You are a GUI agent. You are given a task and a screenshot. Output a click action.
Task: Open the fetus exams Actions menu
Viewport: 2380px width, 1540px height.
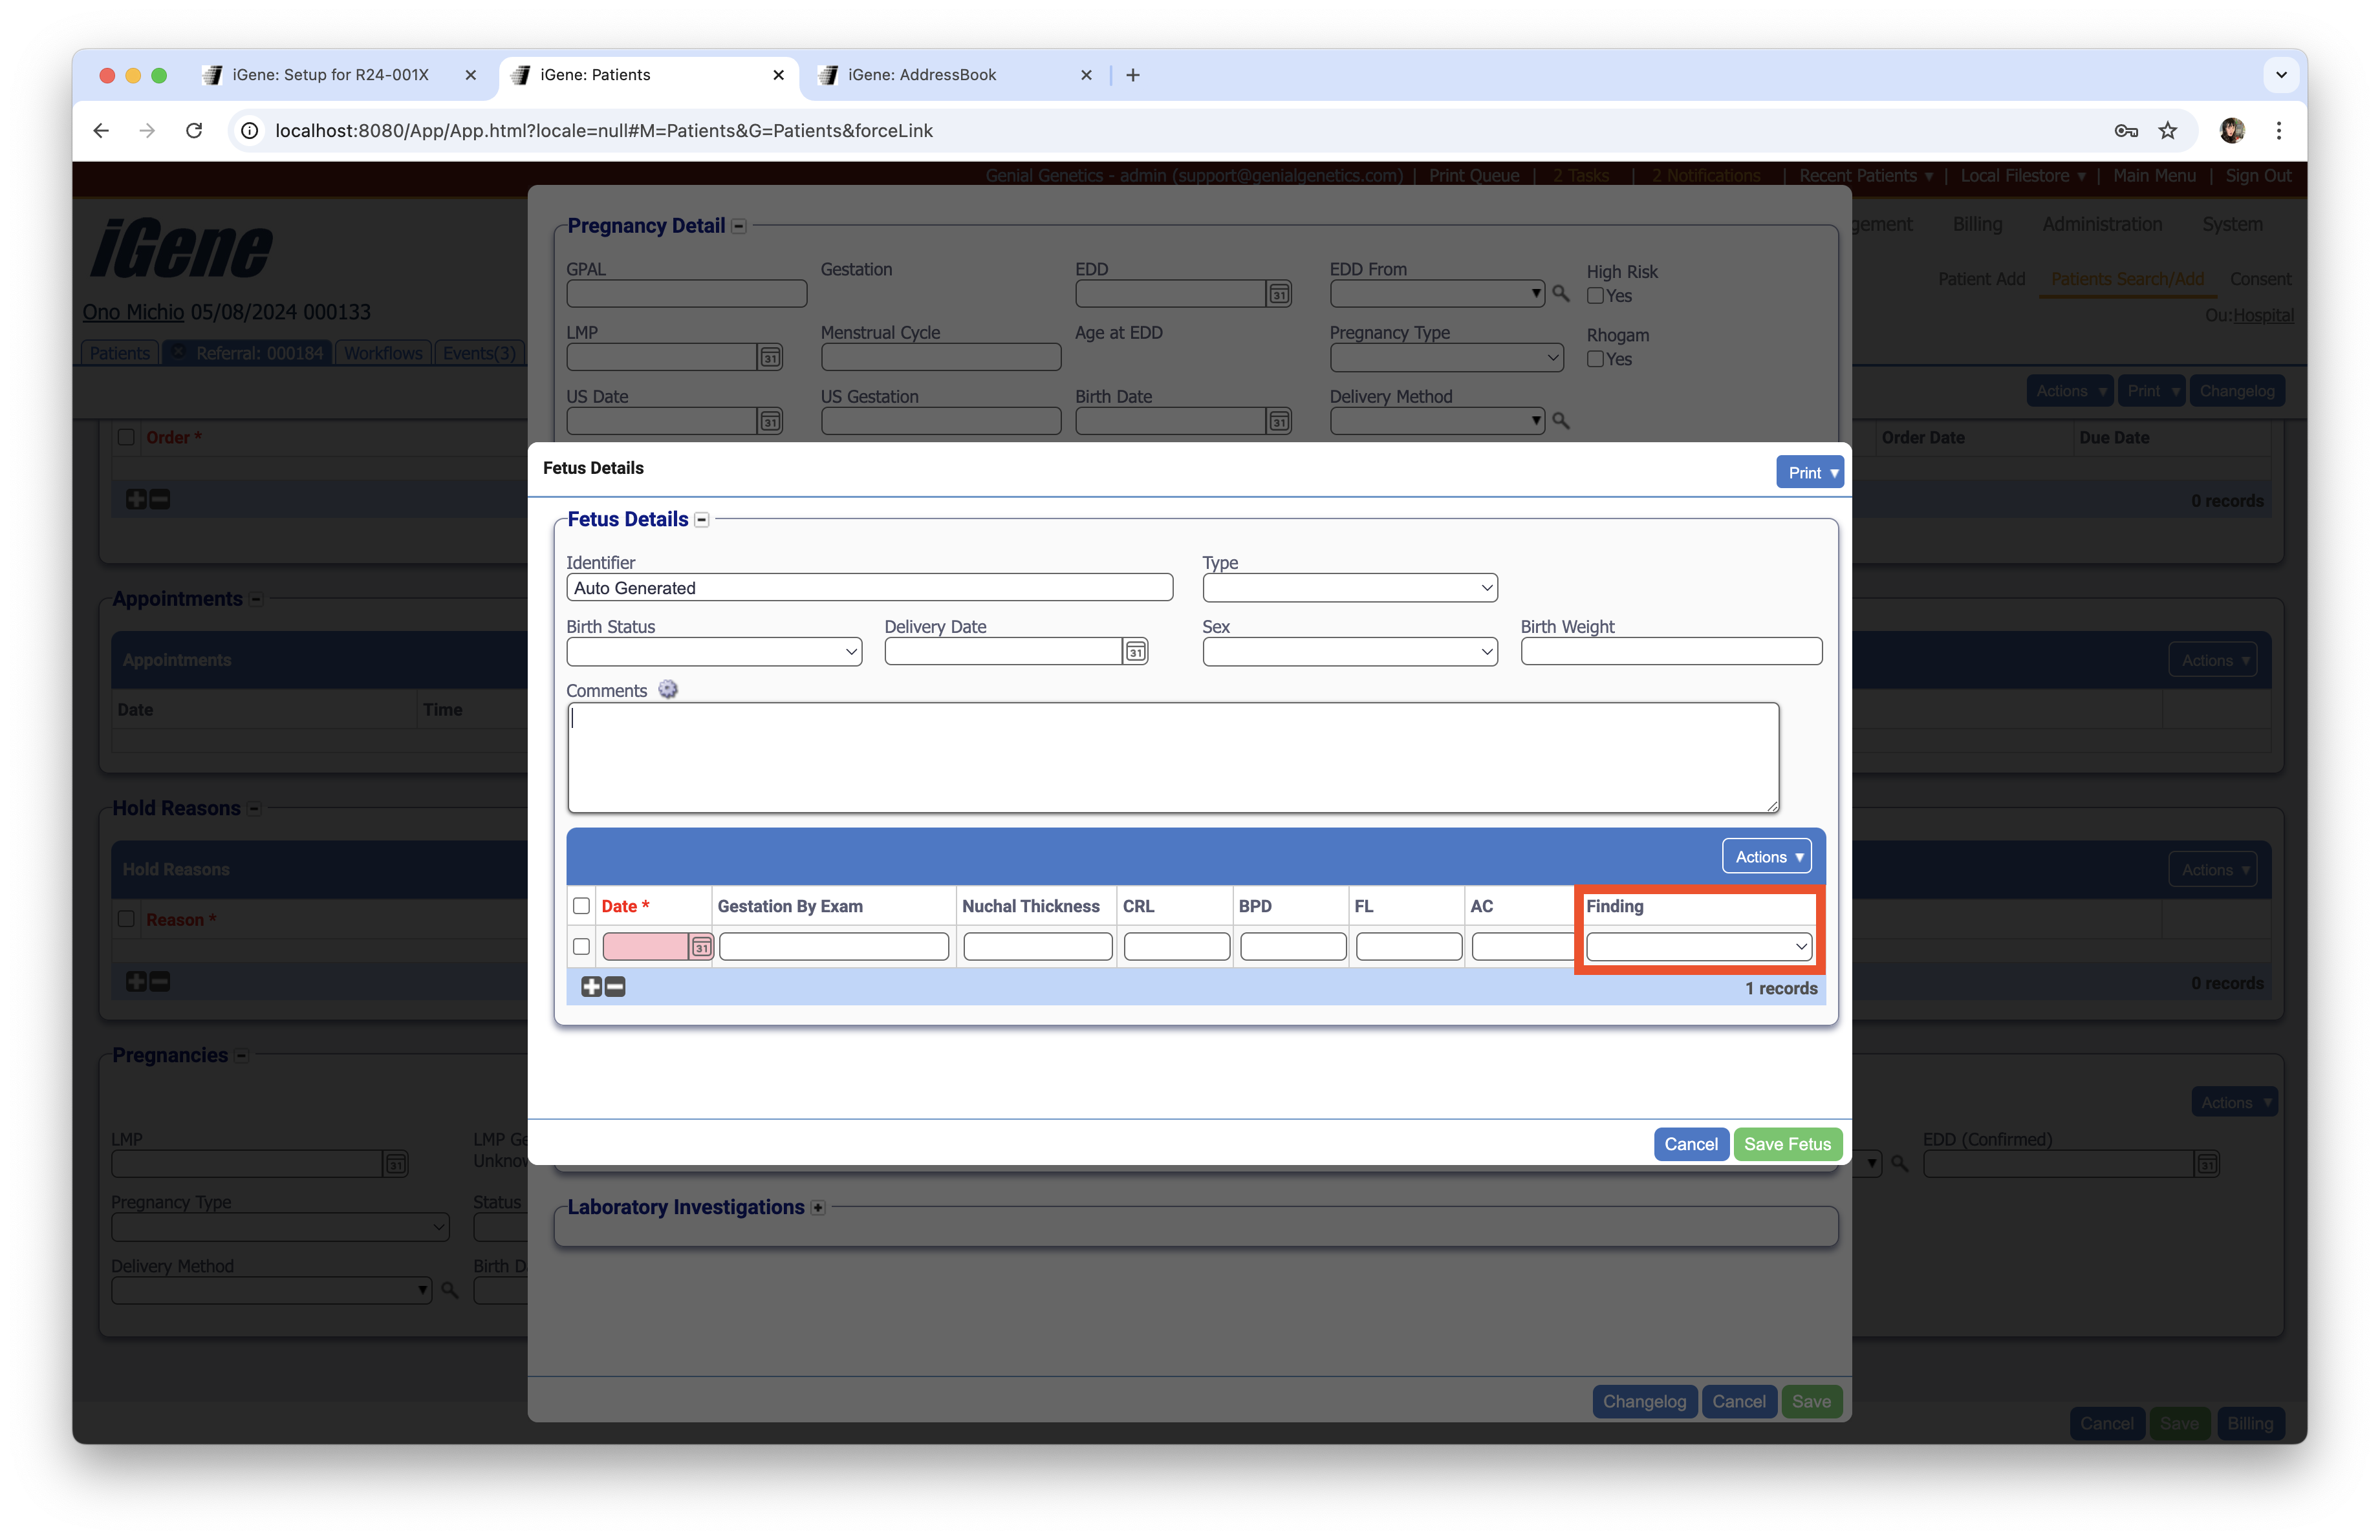pyautogui.click(x=1766, y=857)
